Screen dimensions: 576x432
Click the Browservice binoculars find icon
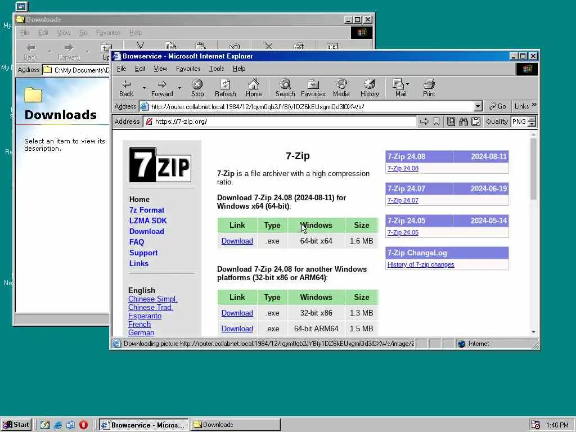[x=463, y=121]
